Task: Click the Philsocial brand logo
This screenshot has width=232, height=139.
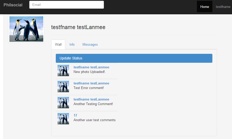Action: click(13, 5)
